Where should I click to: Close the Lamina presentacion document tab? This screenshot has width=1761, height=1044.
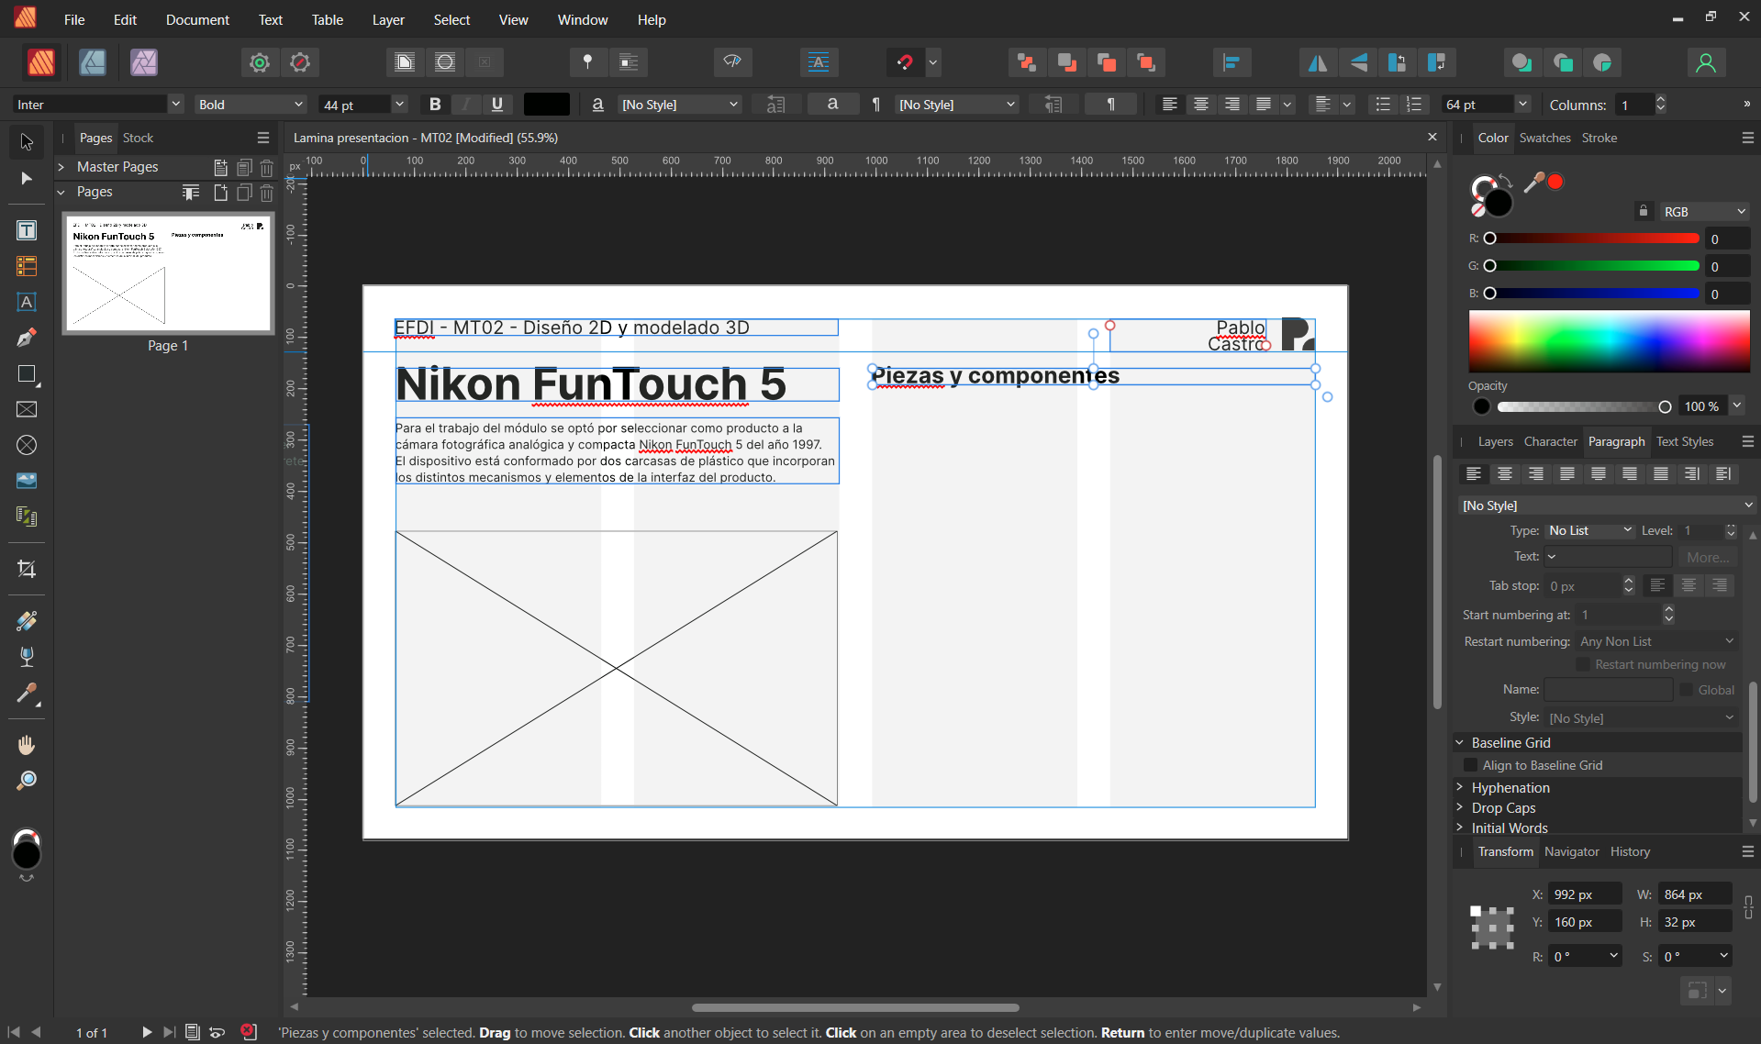tap(1432, 137)
